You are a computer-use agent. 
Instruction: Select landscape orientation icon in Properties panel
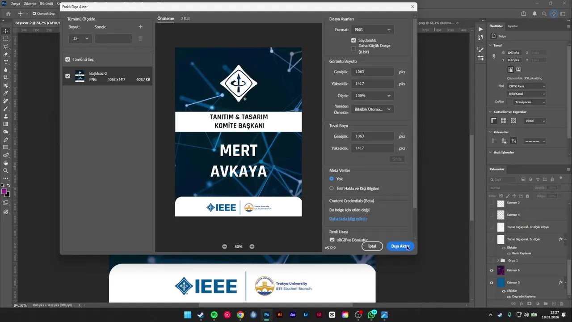tap(518, 69)
